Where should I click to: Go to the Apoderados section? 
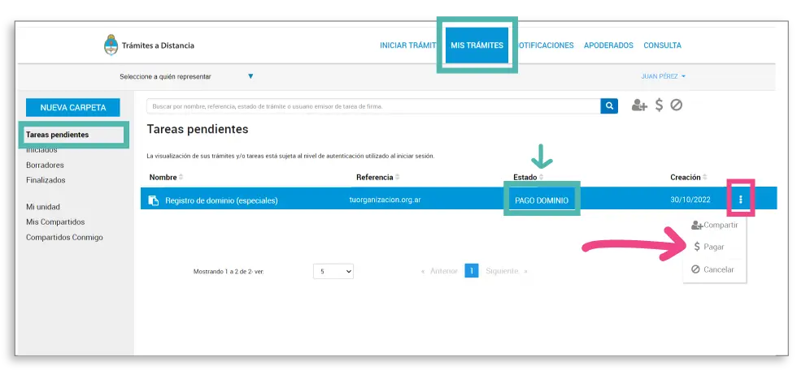(608, 45)
